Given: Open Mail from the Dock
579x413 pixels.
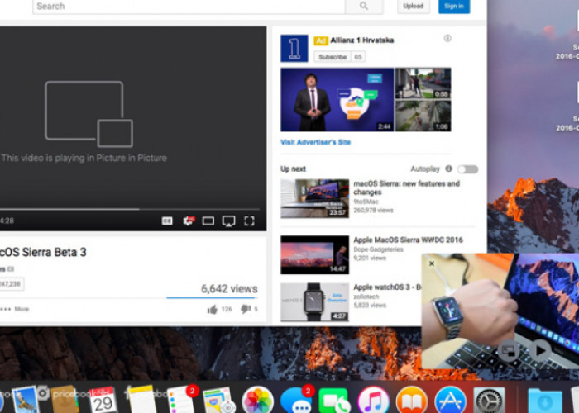Looking at the screenshot, I should pos(25,400).
